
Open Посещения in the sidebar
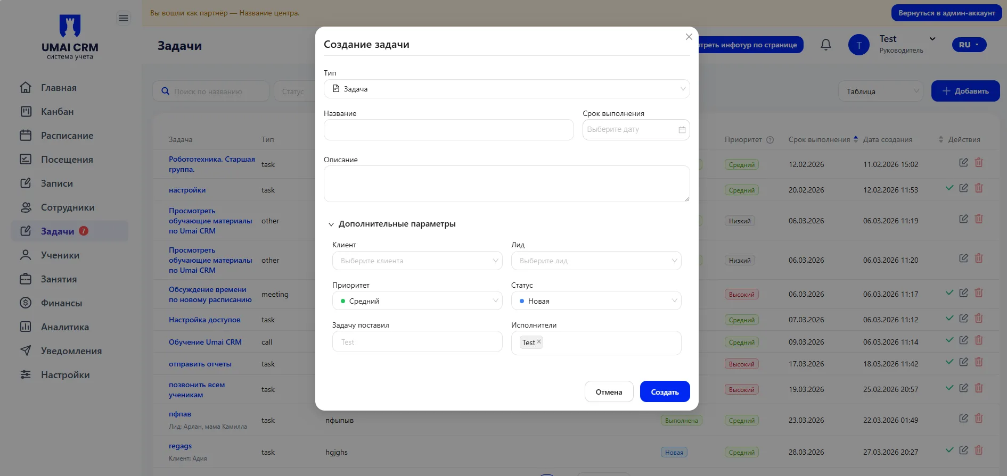tap(69, 160)
